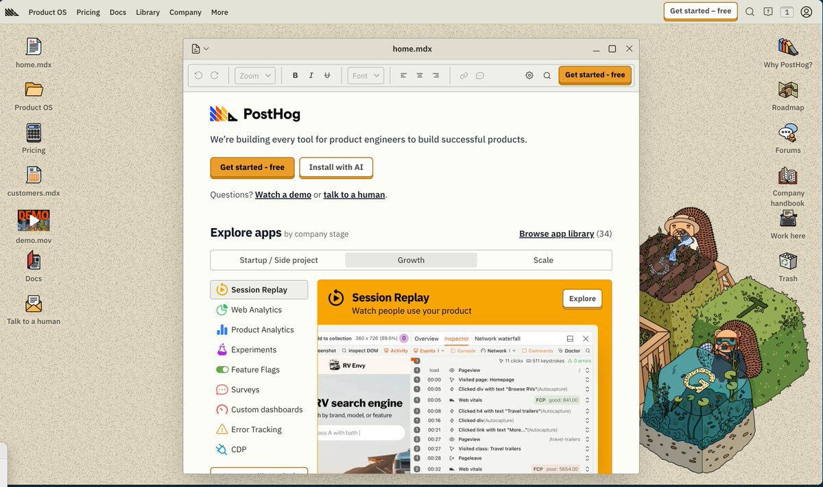Play the demo.mov desktop video icon
The height and width of the screenshot is (487, 823).
(x=34, y=221)
